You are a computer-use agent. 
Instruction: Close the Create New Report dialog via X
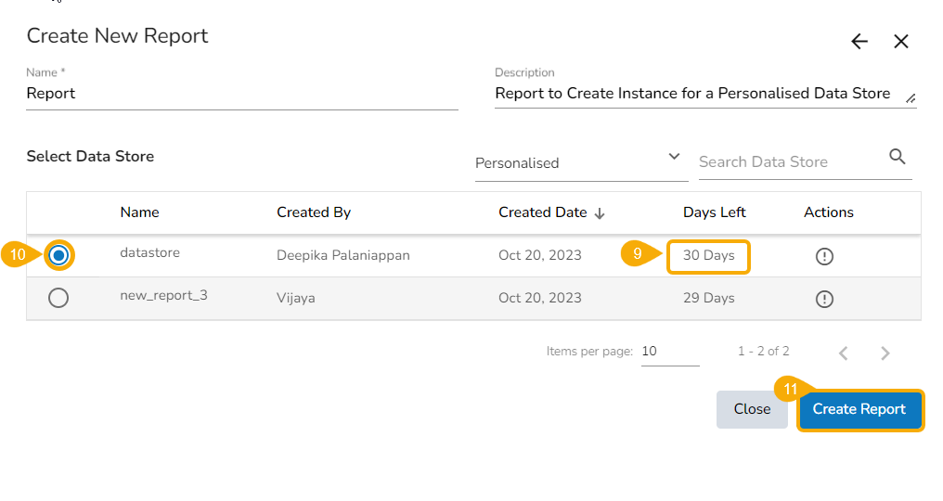[901, 42]
